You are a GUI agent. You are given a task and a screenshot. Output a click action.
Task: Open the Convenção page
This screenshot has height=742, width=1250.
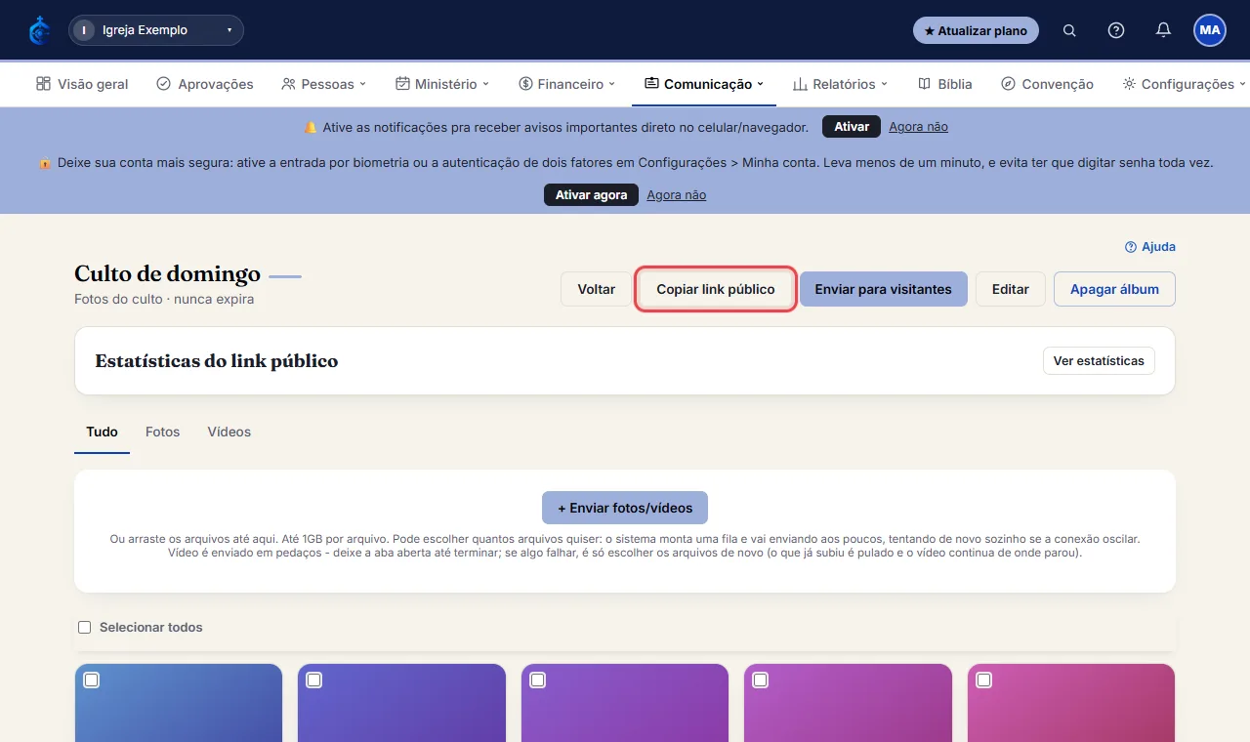pyautogui.click(x=1047, y=84)
